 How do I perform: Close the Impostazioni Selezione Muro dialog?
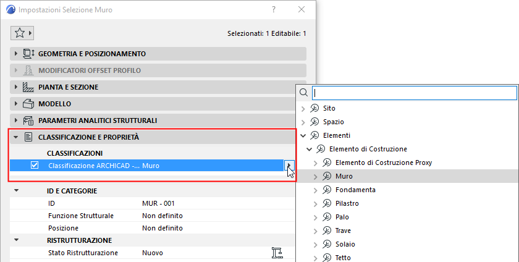302,10
